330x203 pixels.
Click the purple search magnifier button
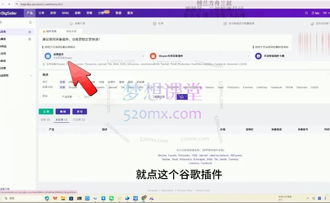click(182, 97)
